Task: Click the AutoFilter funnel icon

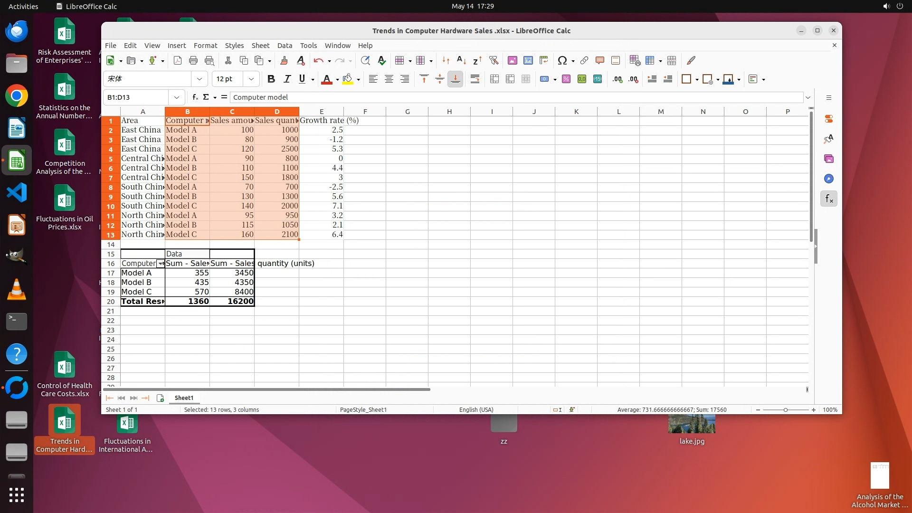Action: [494, 60]
